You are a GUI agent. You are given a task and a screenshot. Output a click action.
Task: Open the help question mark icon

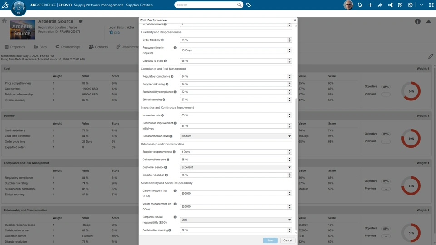click(x=410, y=5)
